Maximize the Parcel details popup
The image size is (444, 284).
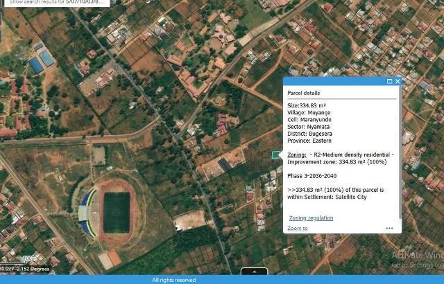[390, 81]
